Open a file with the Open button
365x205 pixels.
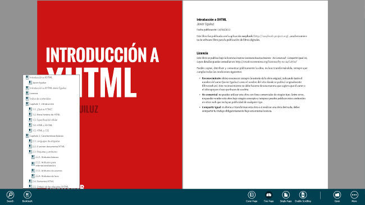click(x=337, y=197)
